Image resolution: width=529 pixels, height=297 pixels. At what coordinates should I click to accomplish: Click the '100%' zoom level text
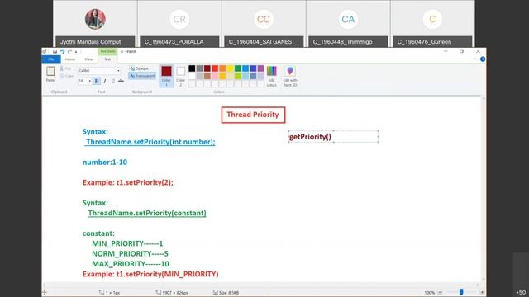[x=430, y=293]
